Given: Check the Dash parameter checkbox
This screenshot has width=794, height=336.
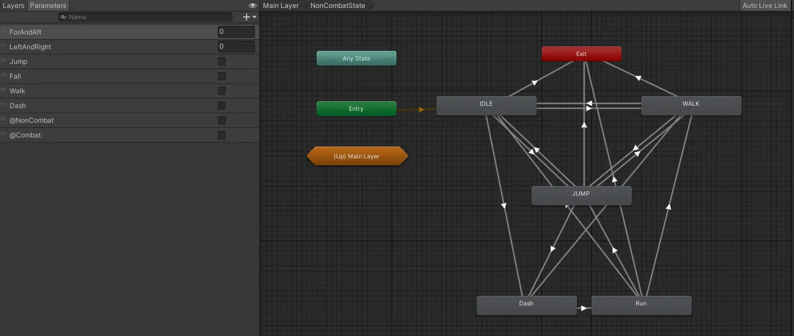Looking at the screenshot, I should click(x=222, y=106).
